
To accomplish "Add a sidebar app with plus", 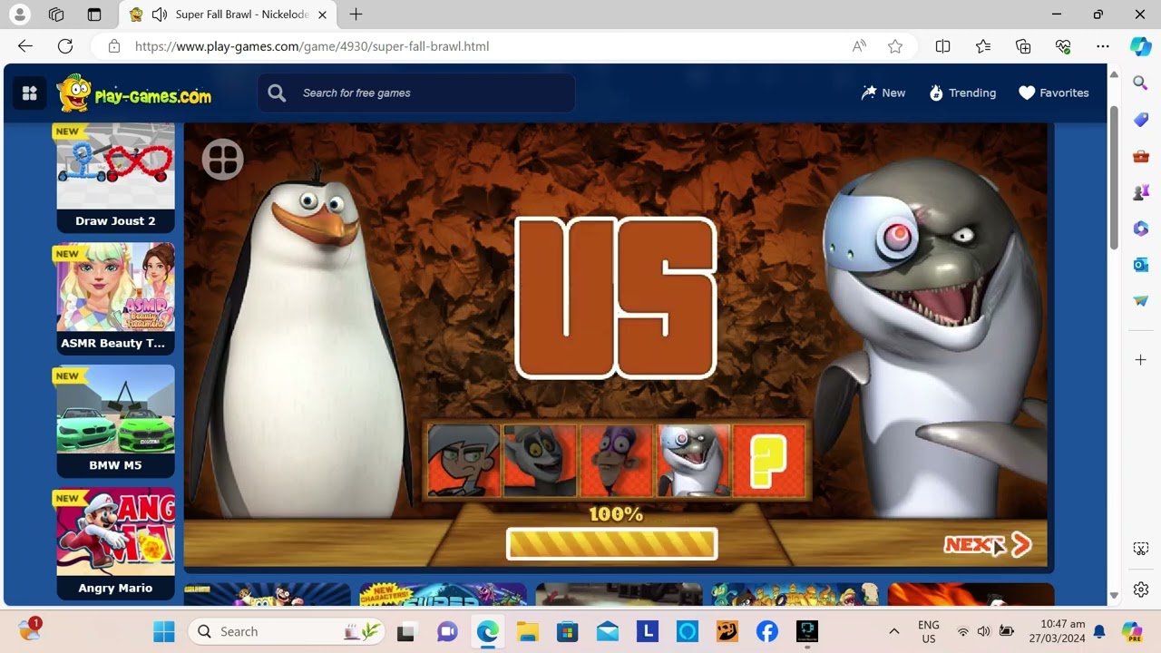I will click(1141, 360).
